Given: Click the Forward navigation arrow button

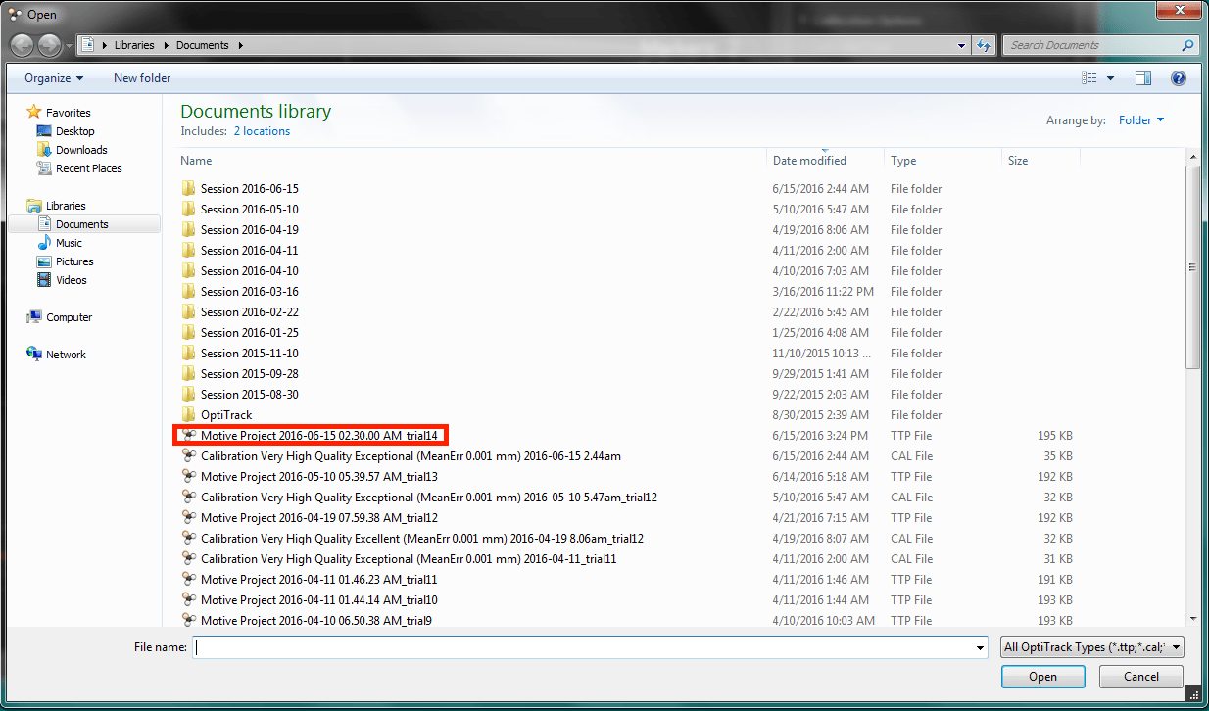Looking at the screenshot, I should pyautogui.click(x=49, y=45).
